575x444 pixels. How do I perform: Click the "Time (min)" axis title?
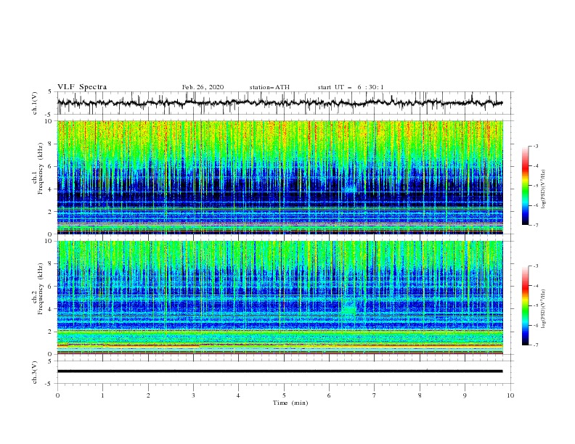click(x=290, y=403)
